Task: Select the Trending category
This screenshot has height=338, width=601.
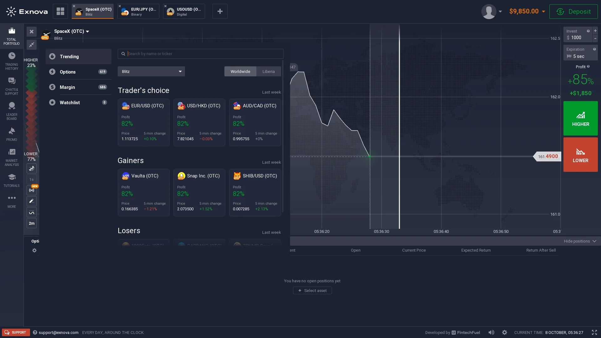Action: 79,56
